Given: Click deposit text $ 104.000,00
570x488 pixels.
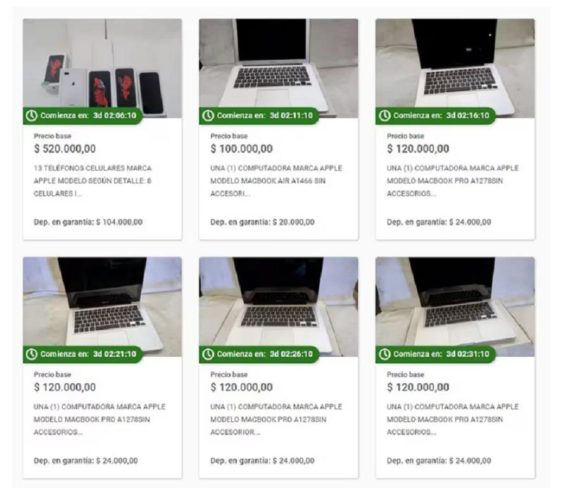Looking at the screenshot, I should tap(88, 222).
